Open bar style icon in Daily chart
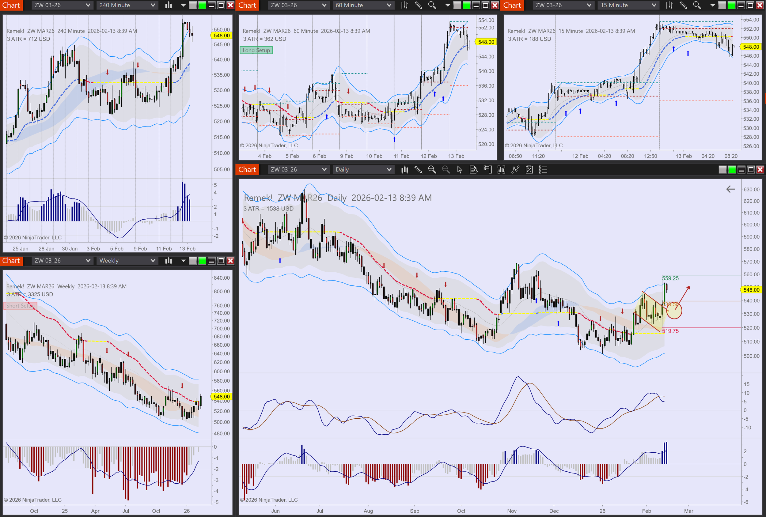The width and height of the screenshot is (766, 517). pos(404,170)
